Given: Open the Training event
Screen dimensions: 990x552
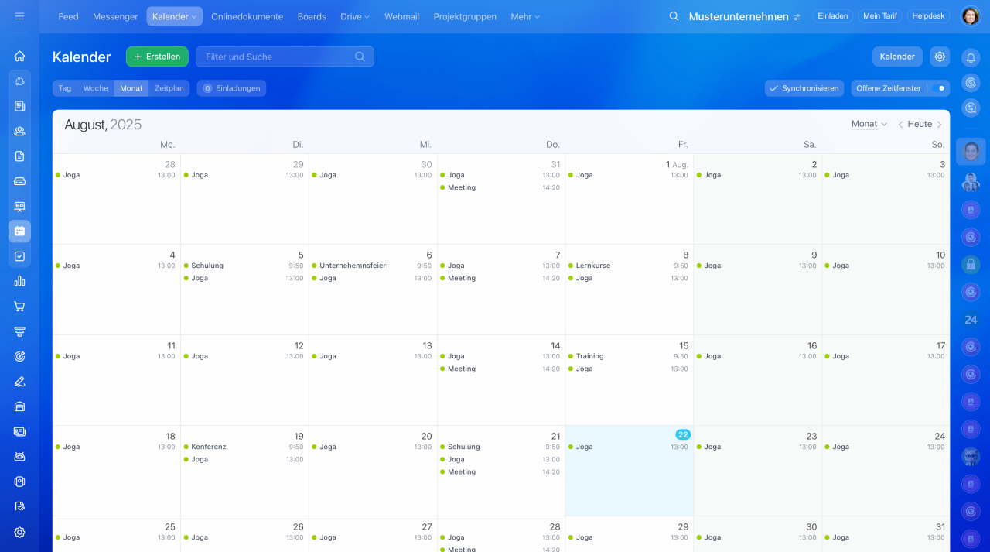Looking at the screenshot, I should pos(630,356).
